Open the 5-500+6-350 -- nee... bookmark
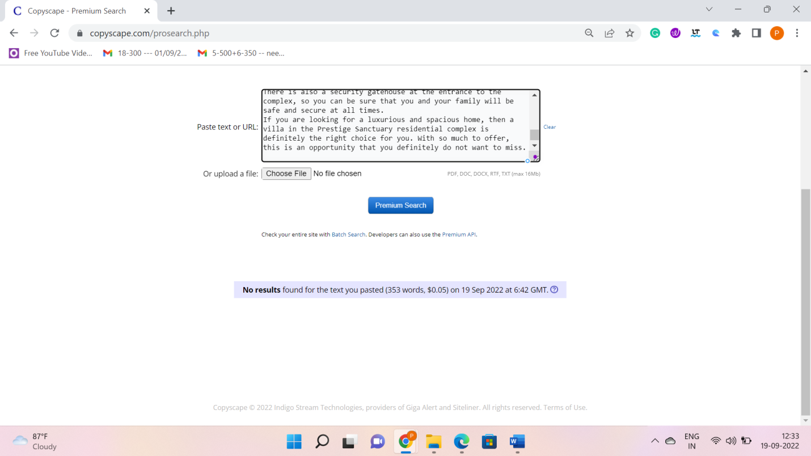 tap(241, 53)
